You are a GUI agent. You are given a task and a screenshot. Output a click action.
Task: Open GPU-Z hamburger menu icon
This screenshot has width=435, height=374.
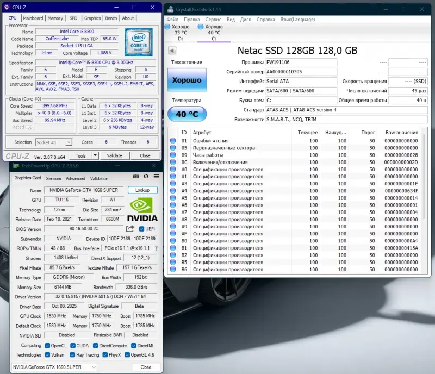pos(155,176)
